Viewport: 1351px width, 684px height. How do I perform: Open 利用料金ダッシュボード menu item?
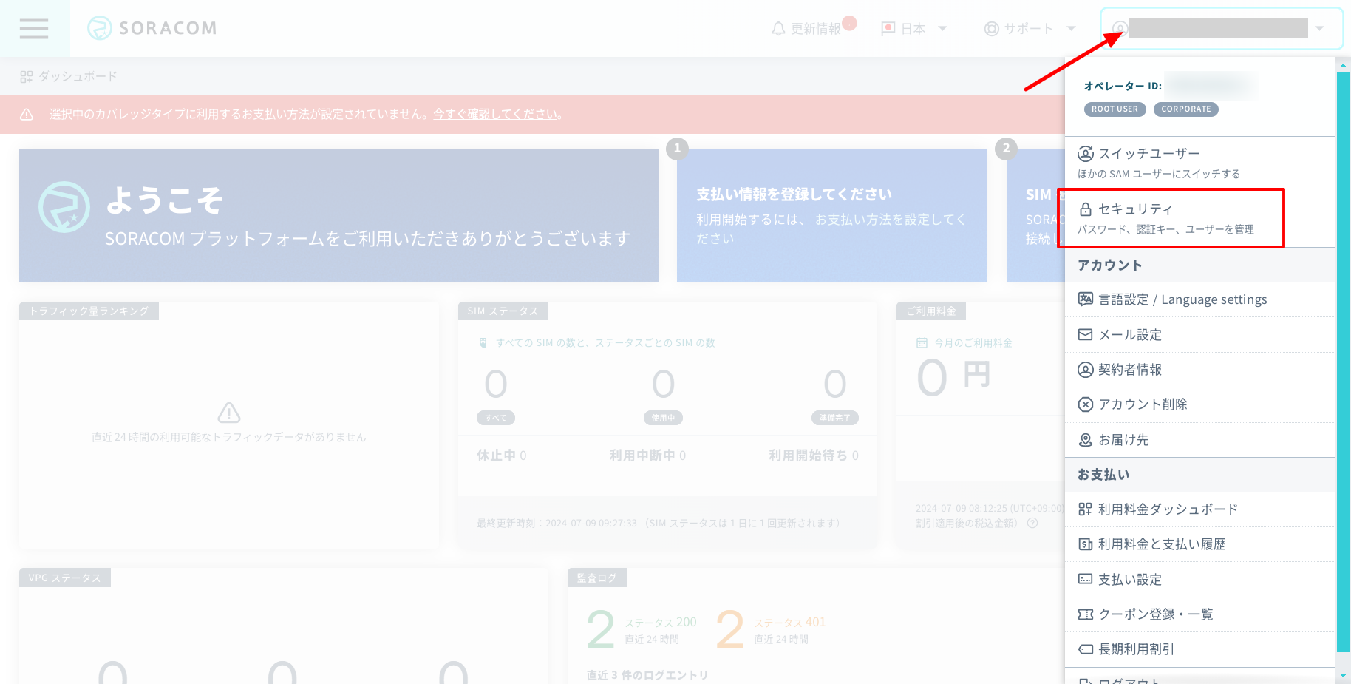pos(1200,509)
